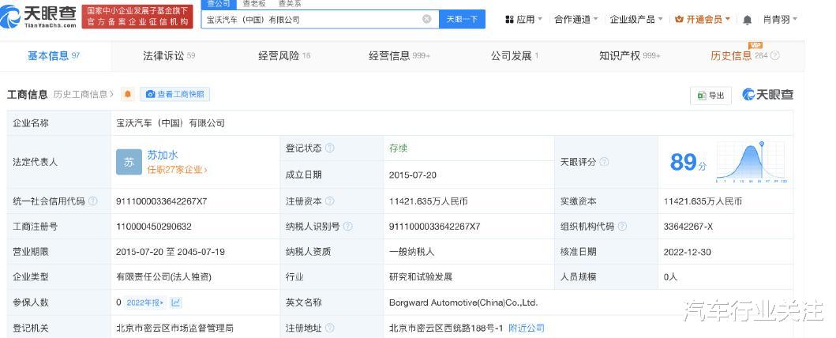Viewport: 836px width, 338px height.
Task: Click the score distribution chart thumbnail
Action: (x=751, y=162)
